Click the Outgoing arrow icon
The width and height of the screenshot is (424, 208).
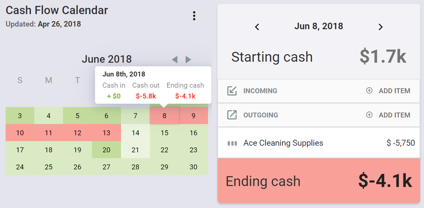(x=232, y=115)
